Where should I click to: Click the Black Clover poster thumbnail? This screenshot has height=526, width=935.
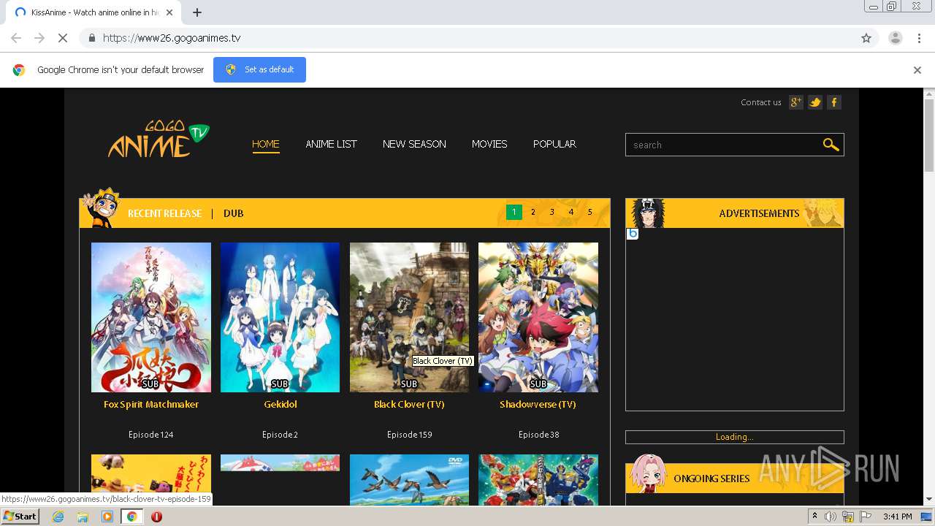(x=409, y=317)
